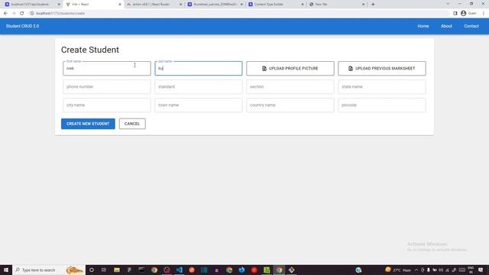This screenshot has height=275, width=489.
Task: Click the state name field
Action: coord(382,86)
